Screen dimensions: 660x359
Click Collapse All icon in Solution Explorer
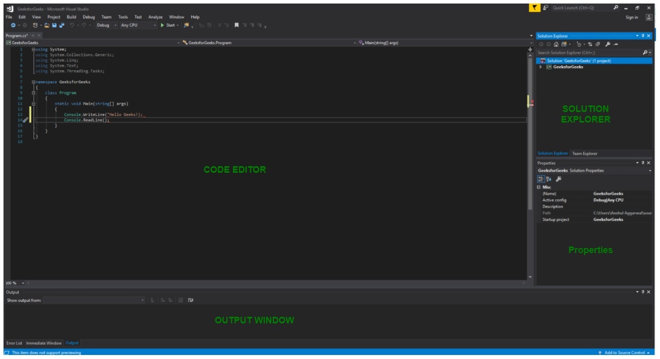[598, 44]
